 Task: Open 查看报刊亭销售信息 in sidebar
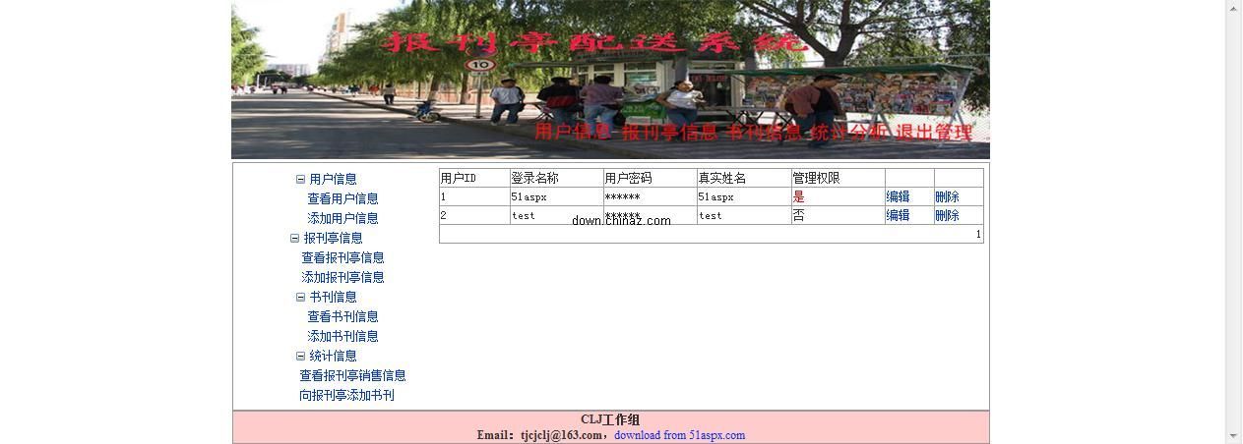[352, 375]
